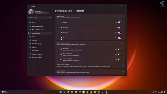The width and height of the screenshot is (167, 94).
Task: Select Bluetooth & devices in sidebar
Action: coord(40,26)
